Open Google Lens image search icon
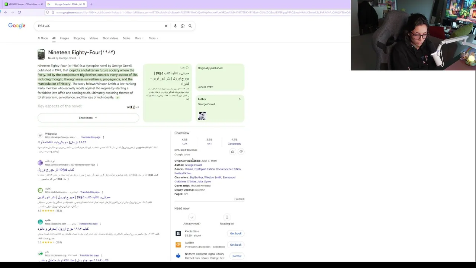476x268 pixels. (x=183, y=26)
